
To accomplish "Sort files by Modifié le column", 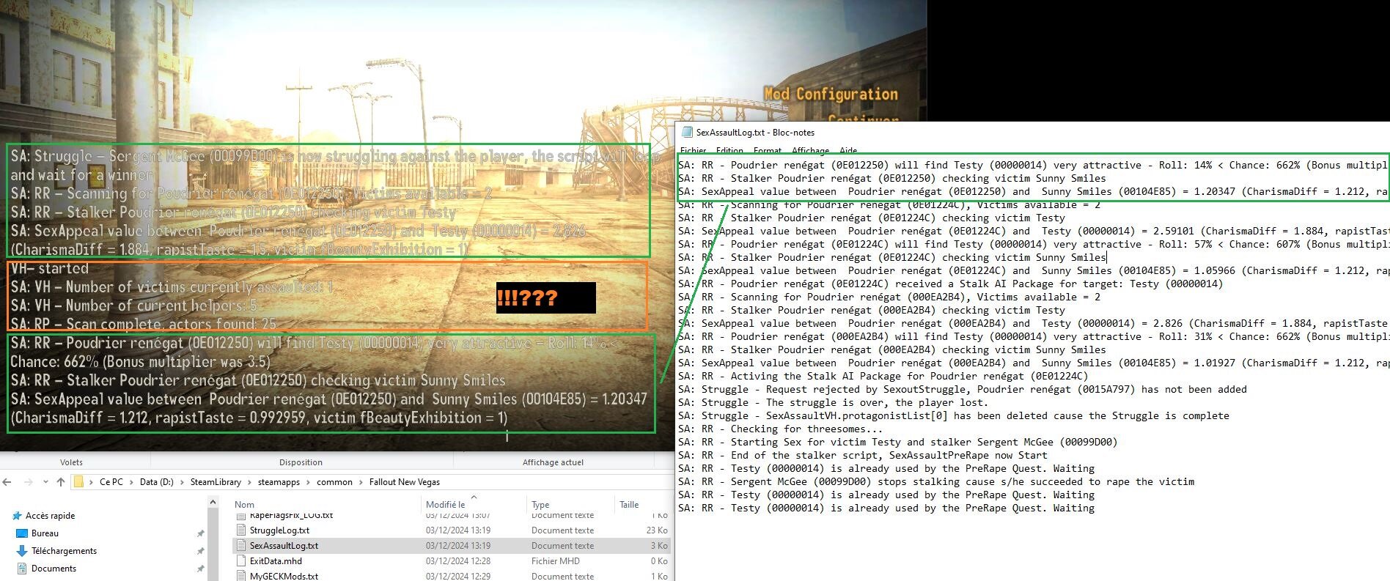I will [x=445, y=505].
